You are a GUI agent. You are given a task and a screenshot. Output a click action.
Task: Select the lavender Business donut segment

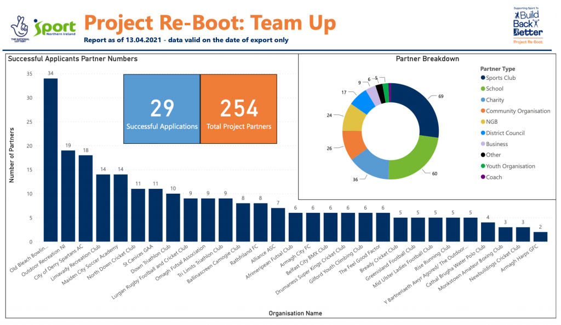(x=374, y=95)
